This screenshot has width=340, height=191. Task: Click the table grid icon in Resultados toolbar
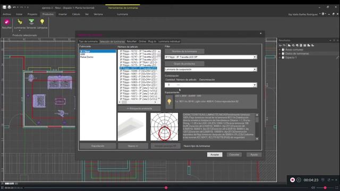click(305, 45)
